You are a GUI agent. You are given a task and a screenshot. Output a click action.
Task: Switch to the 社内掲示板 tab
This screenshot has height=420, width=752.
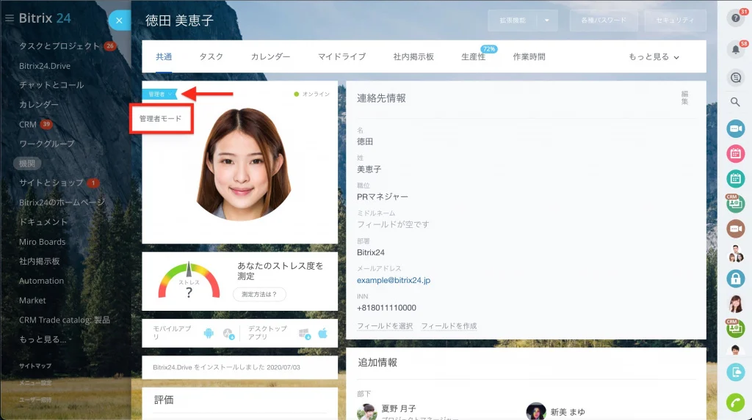click(413, 56)
